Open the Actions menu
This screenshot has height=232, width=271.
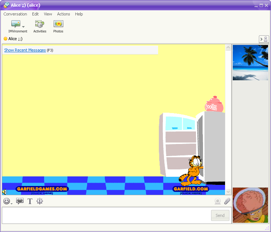point(63,14)
